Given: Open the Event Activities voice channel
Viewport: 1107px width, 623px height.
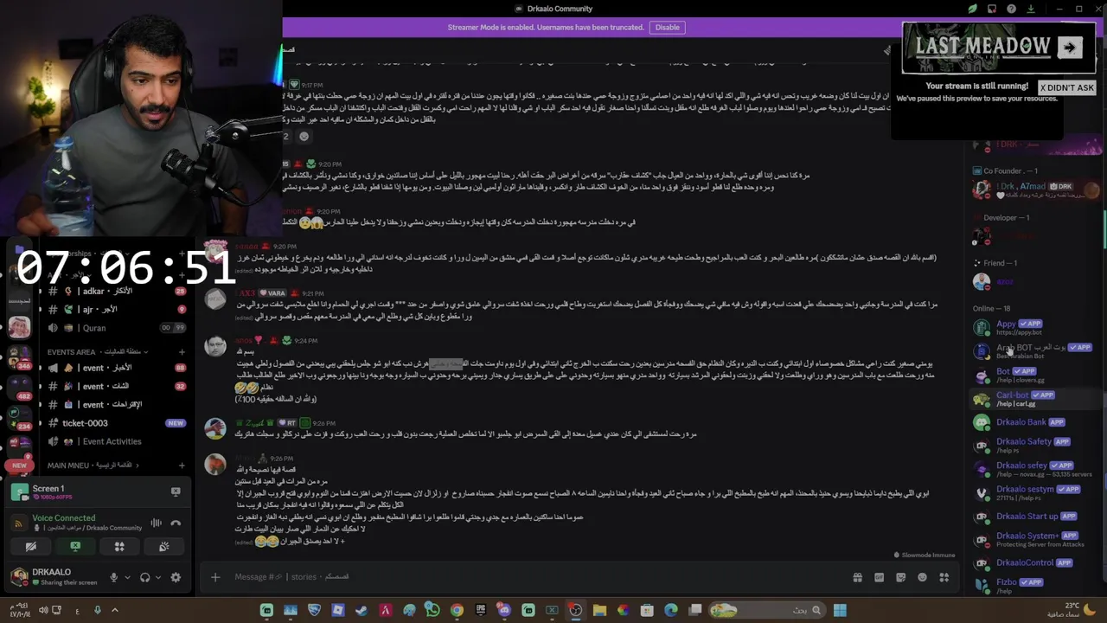Looking at the screenshot, I should pos(117,441).
